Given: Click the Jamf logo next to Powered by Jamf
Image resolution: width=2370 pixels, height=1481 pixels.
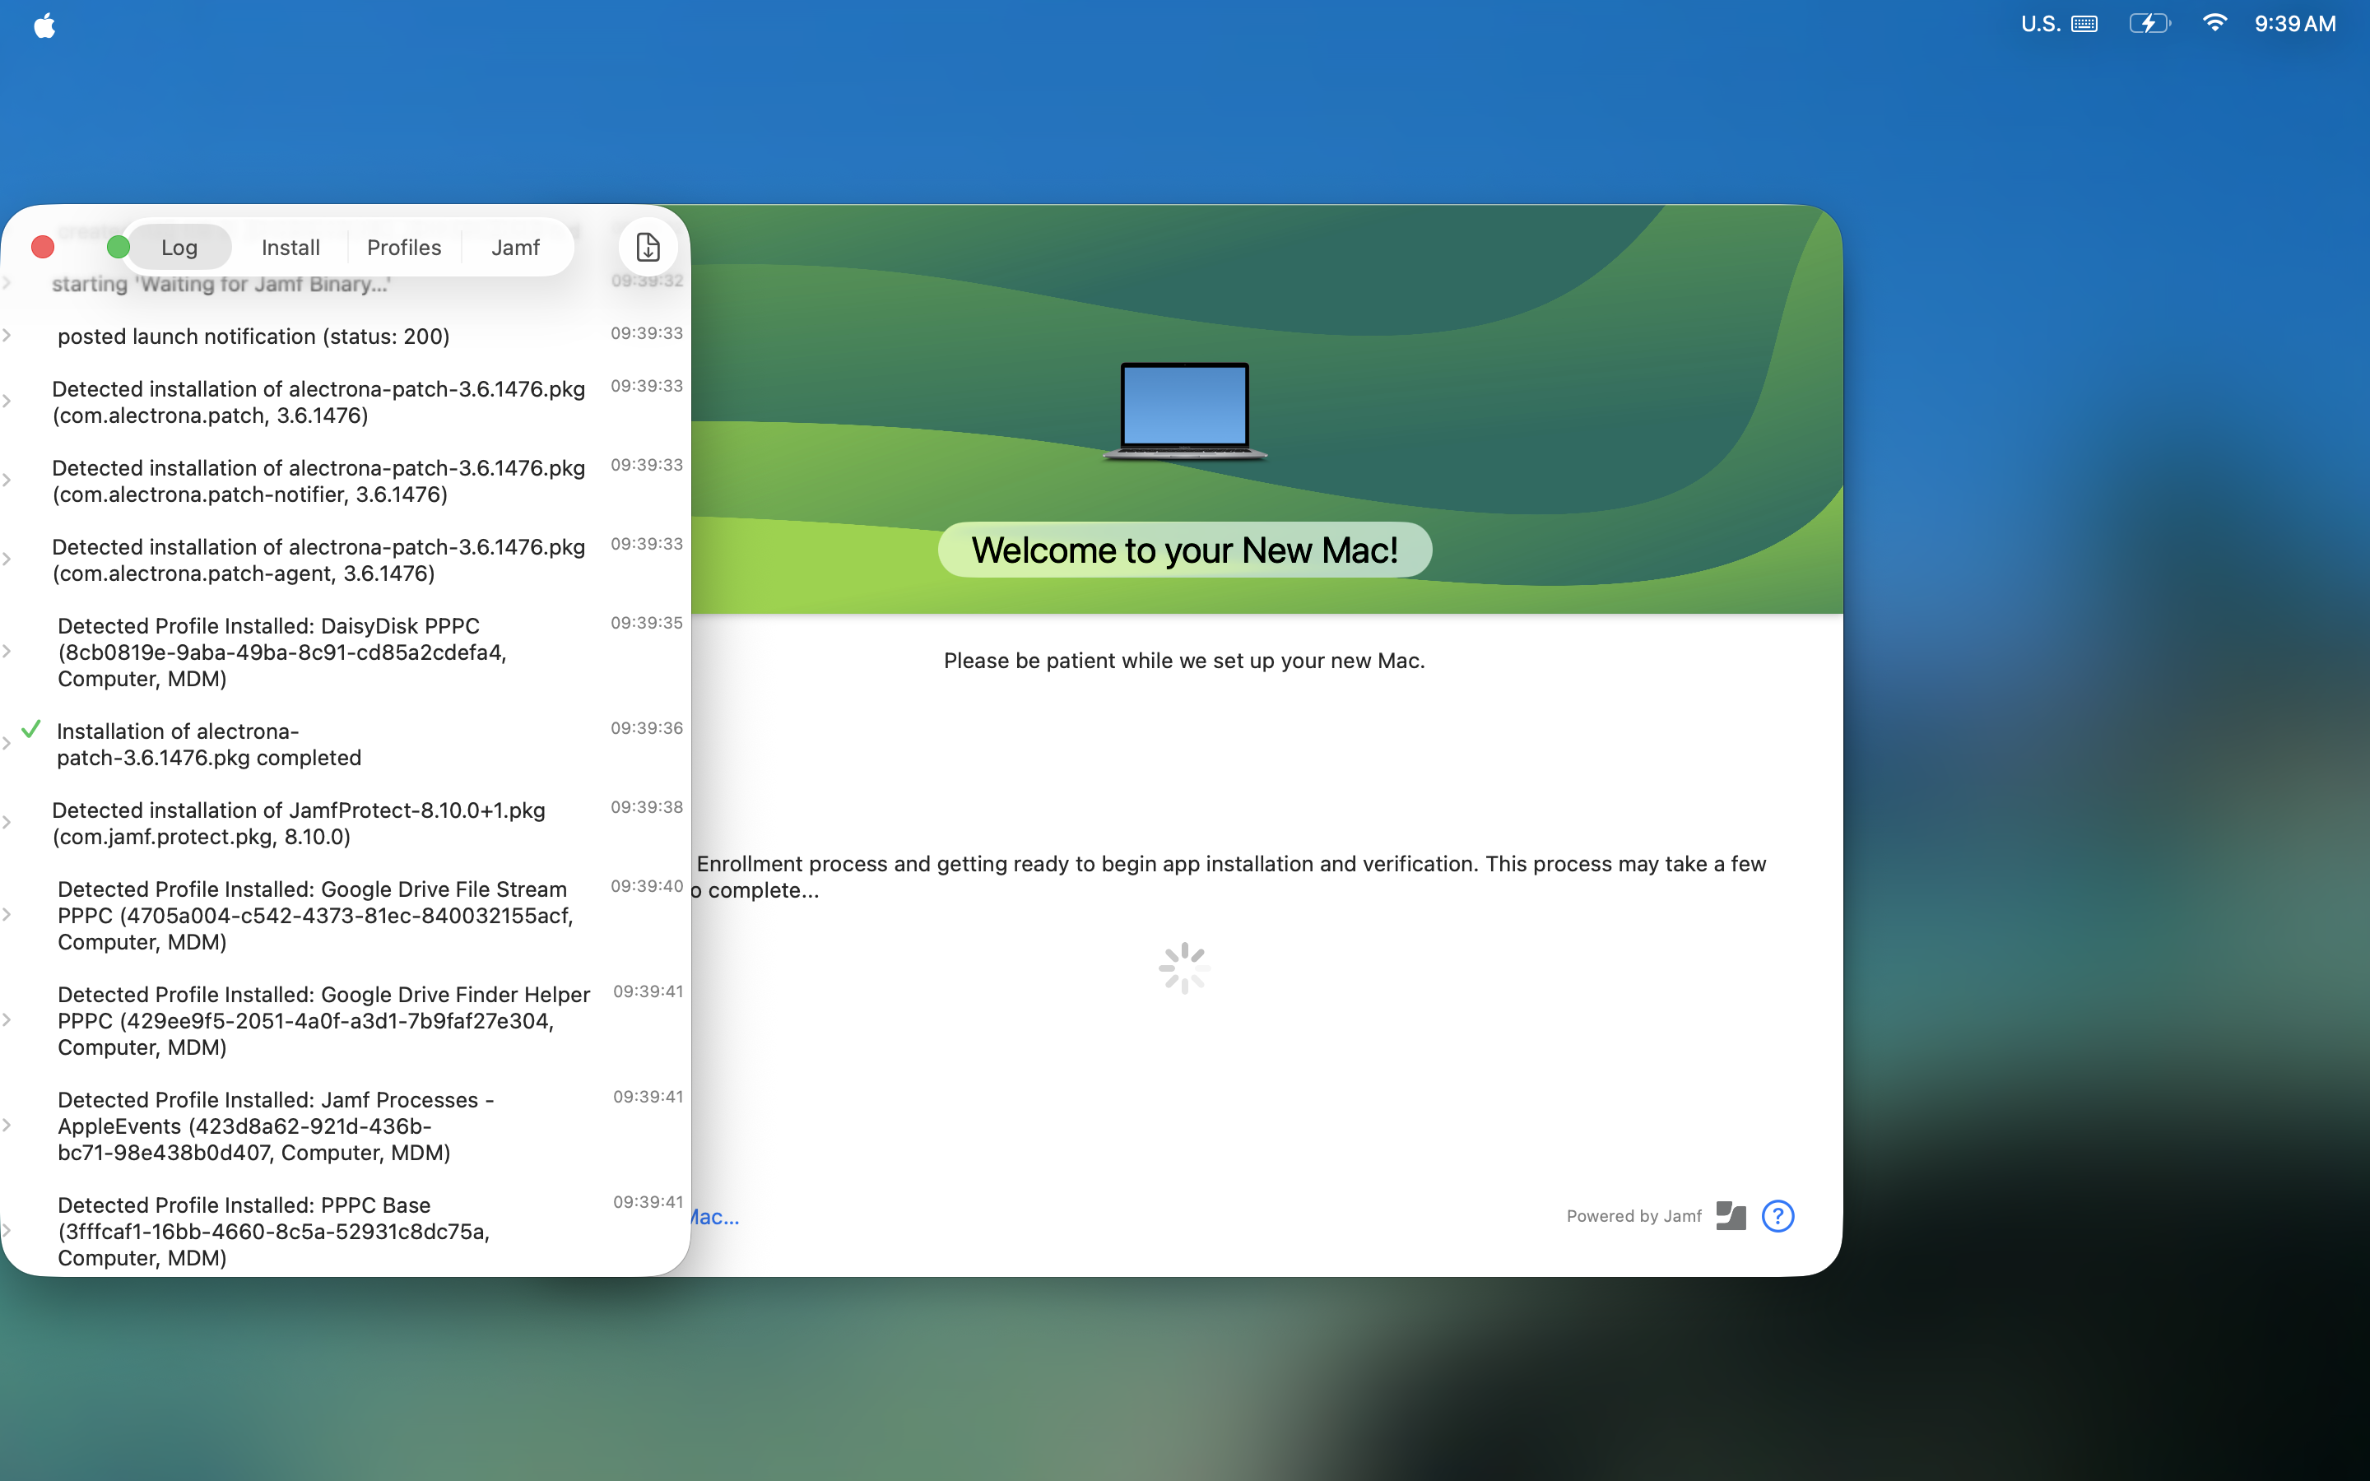Looking at the screenshot, I should (x=1730, y=1214).
